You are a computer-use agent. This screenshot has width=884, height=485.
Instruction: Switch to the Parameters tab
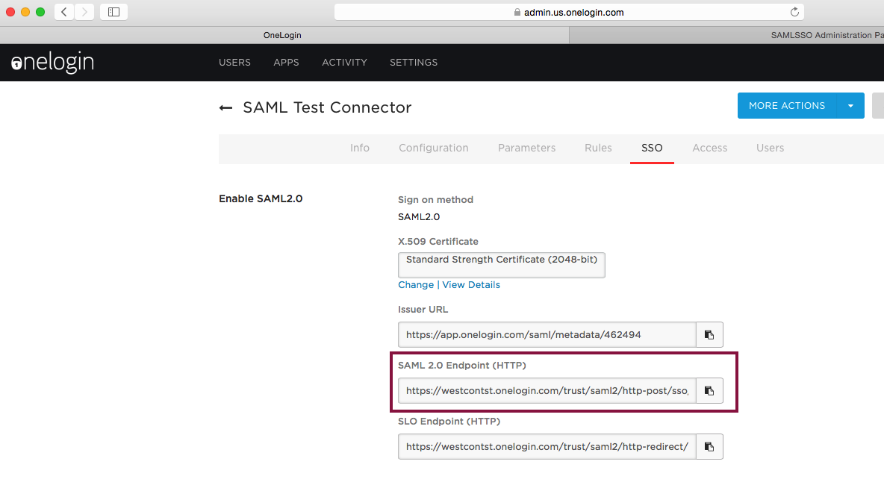coord(526,148)
